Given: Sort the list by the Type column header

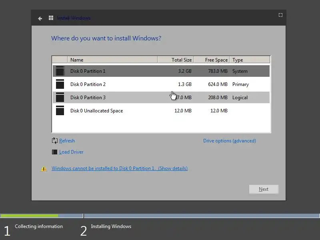Looking at the screenshot, I should point(250,60).
